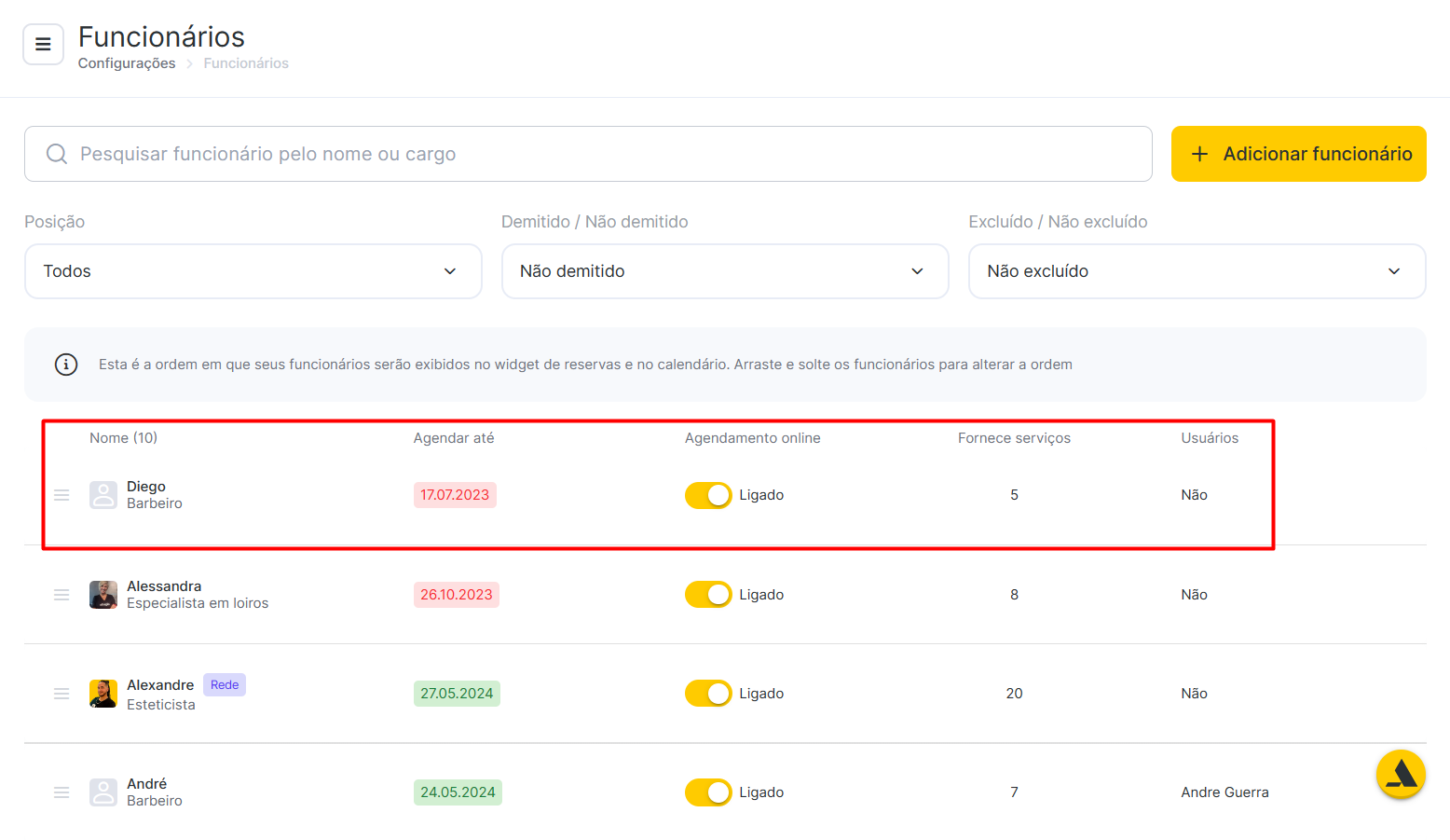This screenshot has width=1450, height=840.
Task: Click the Adicionar funcionário button
Action: tap(1298, 154)
